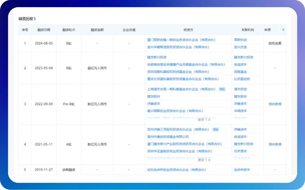Click the 投资方 column header
Image resolution: width=305 pixels, height=190 pixels.
188,30
